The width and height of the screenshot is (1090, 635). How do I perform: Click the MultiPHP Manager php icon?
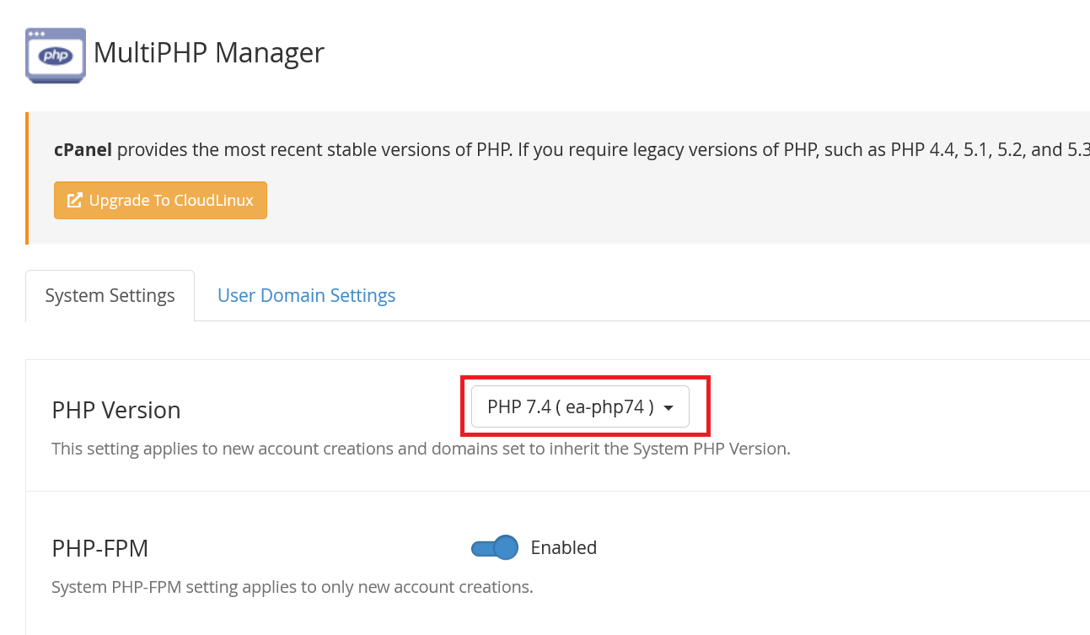click(x=56, y=55)
